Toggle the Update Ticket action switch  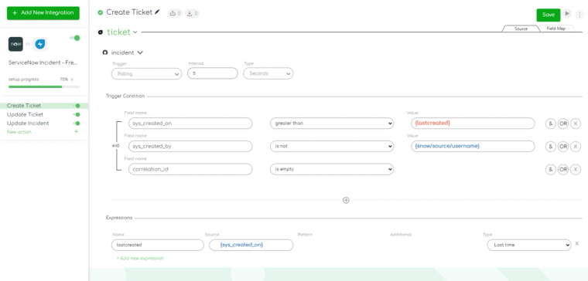tap(77, 114)
